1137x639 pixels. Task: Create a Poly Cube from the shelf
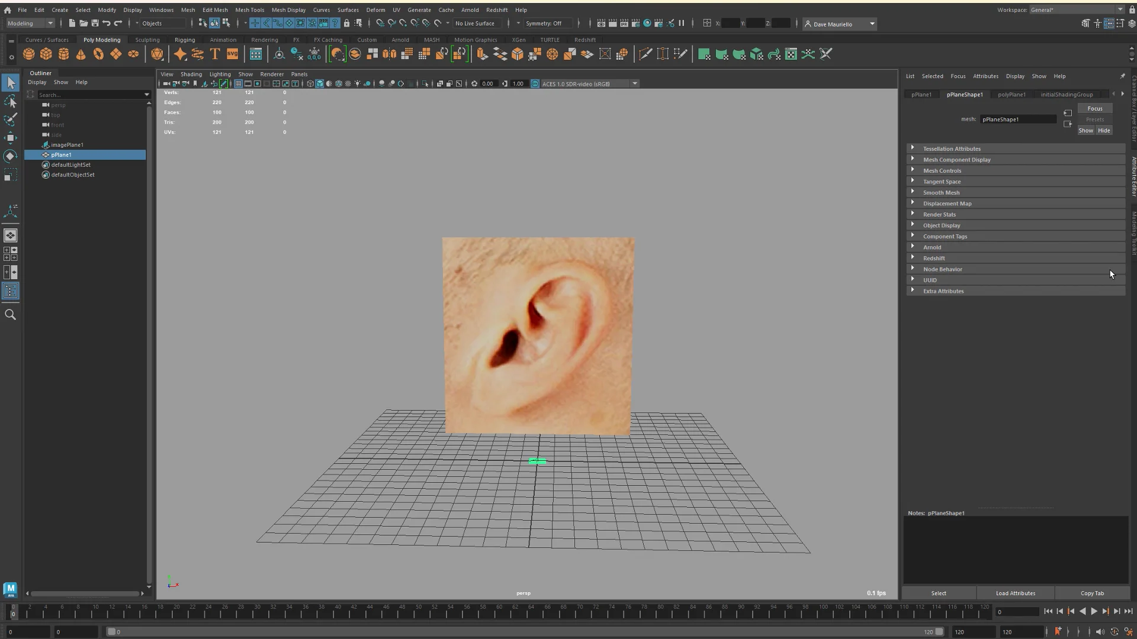pos(46,54)
